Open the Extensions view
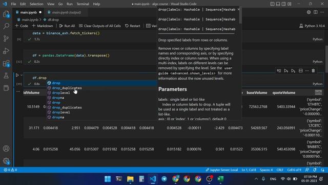Image resolution: width=328 pixels, height=185 pixels. tap(6, 63)
